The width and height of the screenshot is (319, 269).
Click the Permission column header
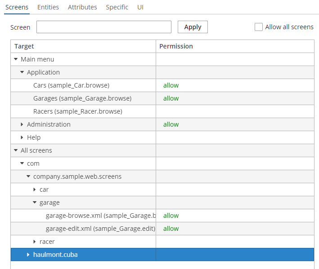tap(235, 46)
